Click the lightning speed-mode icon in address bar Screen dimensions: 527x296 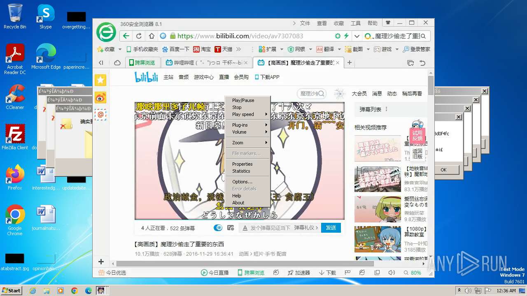tap(346, 36)
